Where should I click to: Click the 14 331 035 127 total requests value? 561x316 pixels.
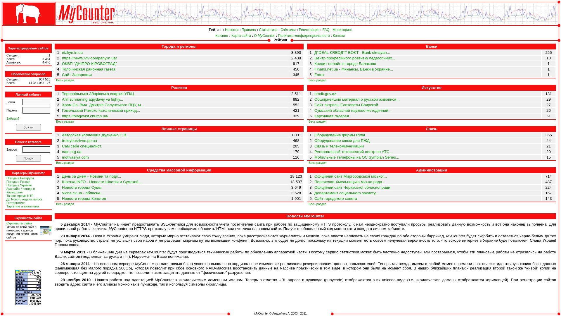pos(39,83)
